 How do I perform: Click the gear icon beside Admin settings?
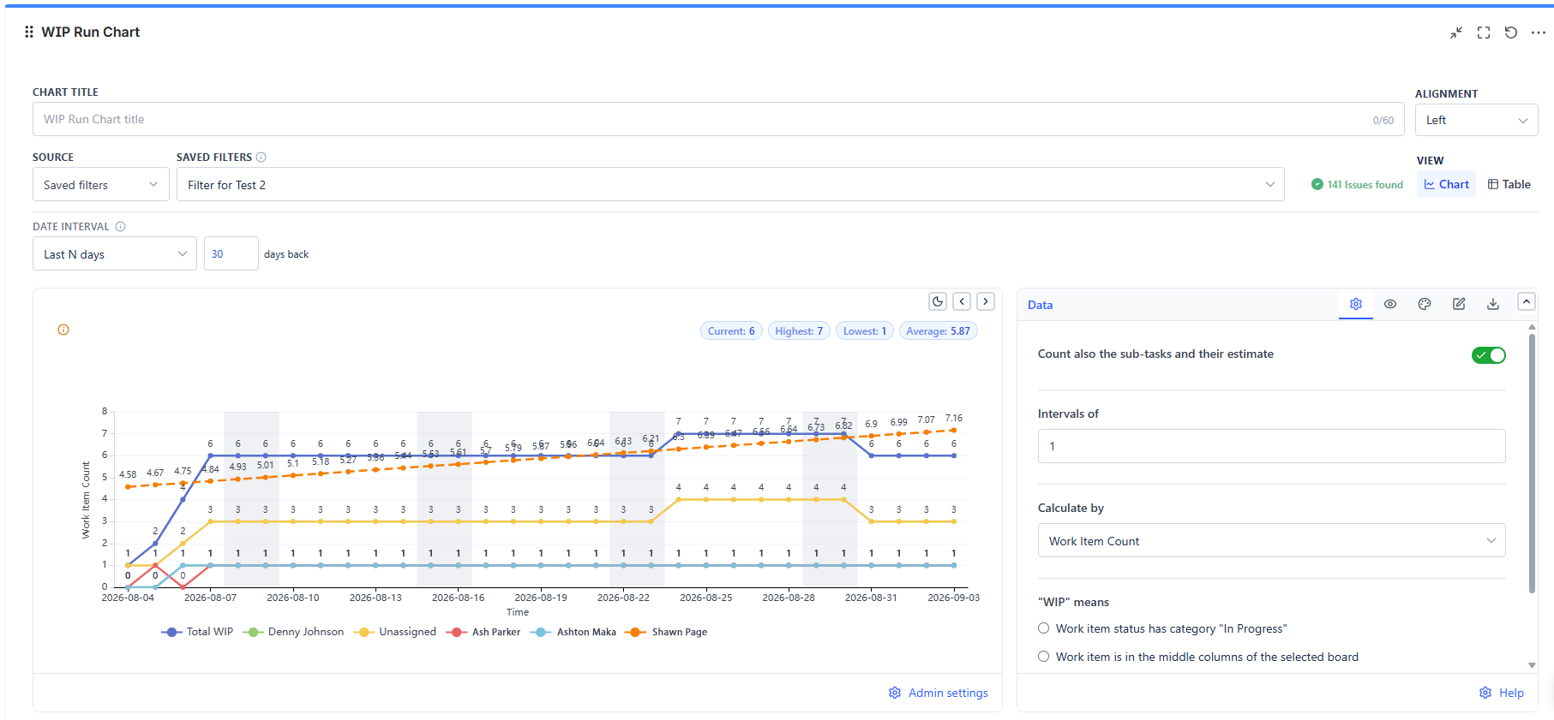[895, 693]
